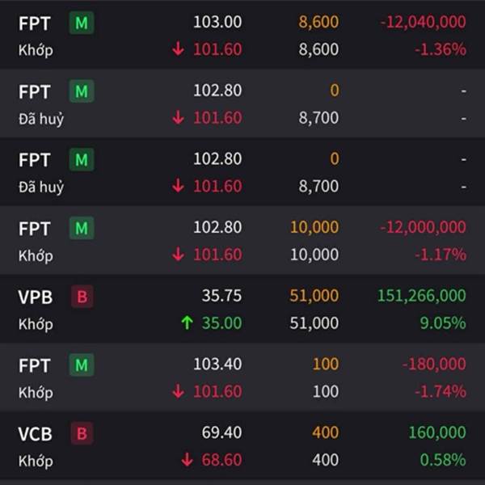
Task: Open the VCB ticker symbol
Action: (x=35, y=434)
